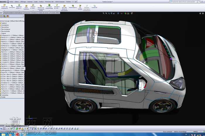205x136 pixels.
Task: Click the Insérer des composants tool
Action: pyautogui.click(x=5, y=6)
